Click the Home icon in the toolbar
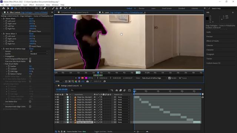This screenshot has width=237, height=133. tap(3, 8)
